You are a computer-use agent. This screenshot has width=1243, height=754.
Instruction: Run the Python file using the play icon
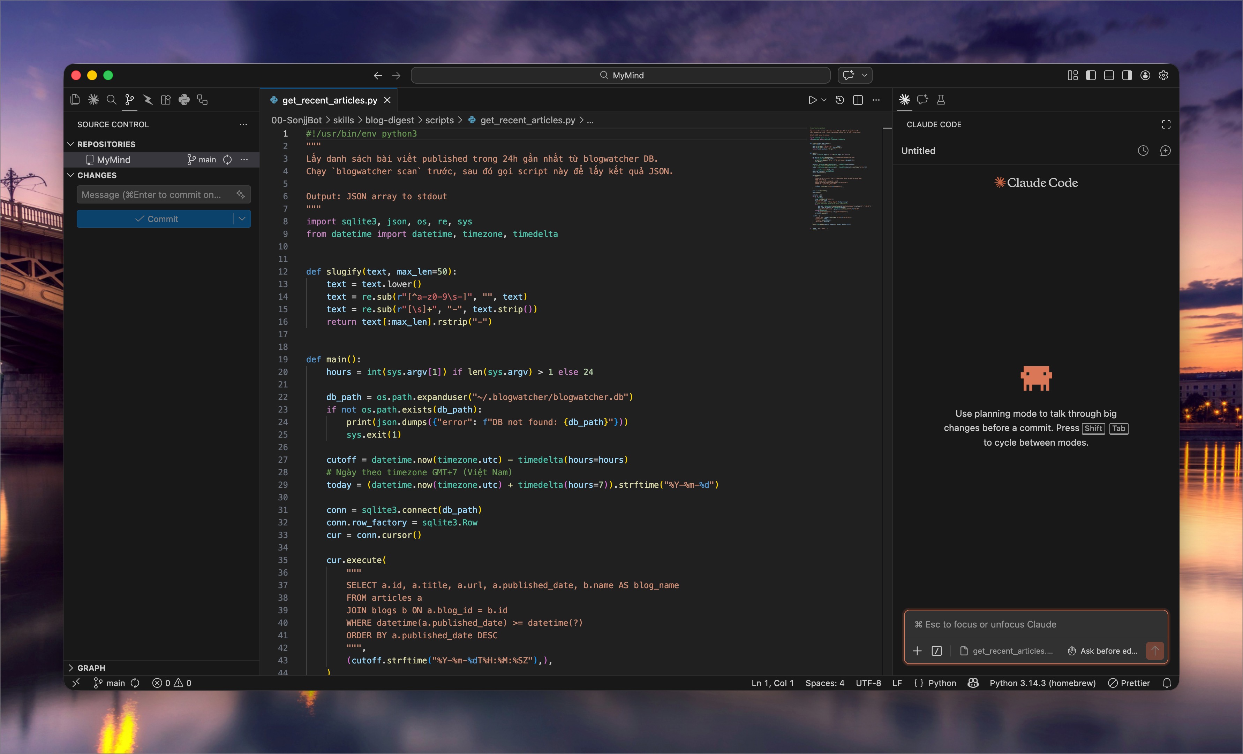click(813, 99)
